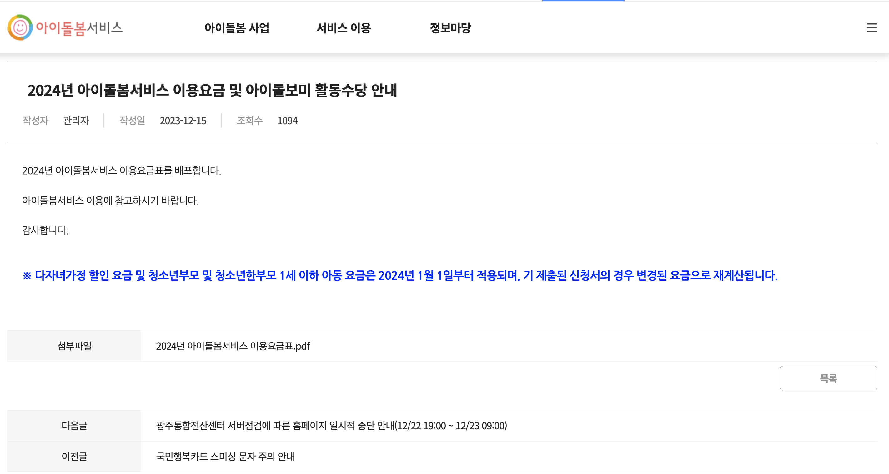Click the post title 2024년 아이돌봄서비스 이용요금

click(x=212, y=90)
